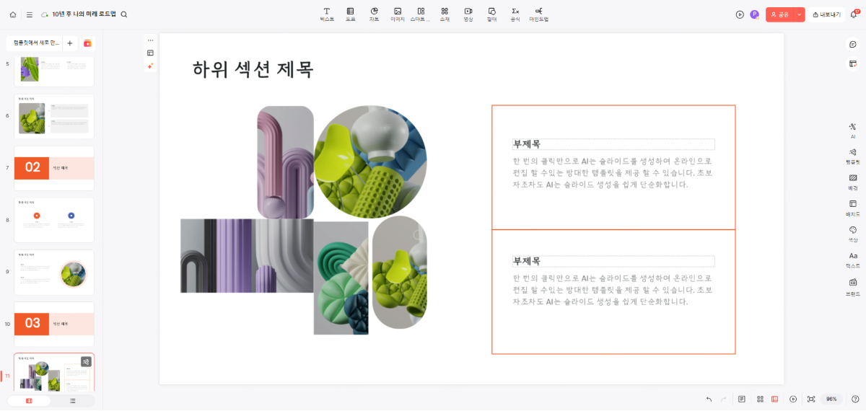Image resolution: width=866 pixels, height=411 pixels.
Task: Open the AI tools panel
Action: click(x=853, y=130)
